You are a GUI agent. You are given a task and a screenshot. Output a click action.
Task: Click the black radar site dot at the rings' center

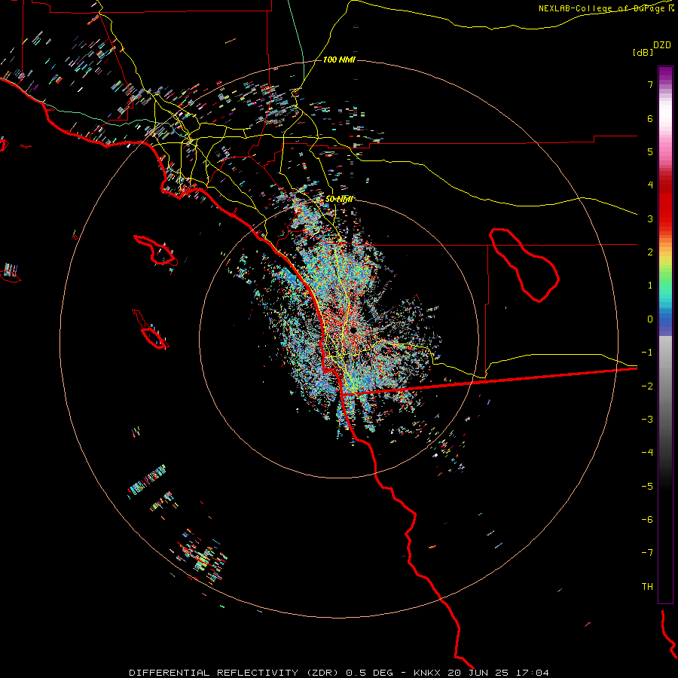353,330
